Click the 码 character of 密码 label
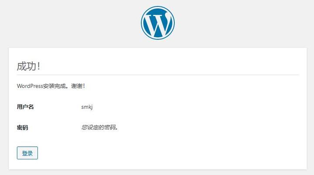This screenshot has width=314, height=175. coord(25,128)
